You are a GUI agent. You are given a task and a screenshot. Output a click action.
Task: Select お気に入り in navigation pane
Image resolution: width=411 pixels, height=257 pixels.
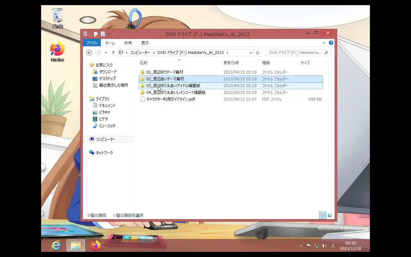pyautogui.click(x=101, y=65)
